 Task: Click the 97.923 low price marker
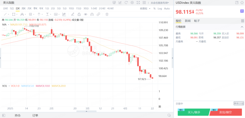pos(142,79)
